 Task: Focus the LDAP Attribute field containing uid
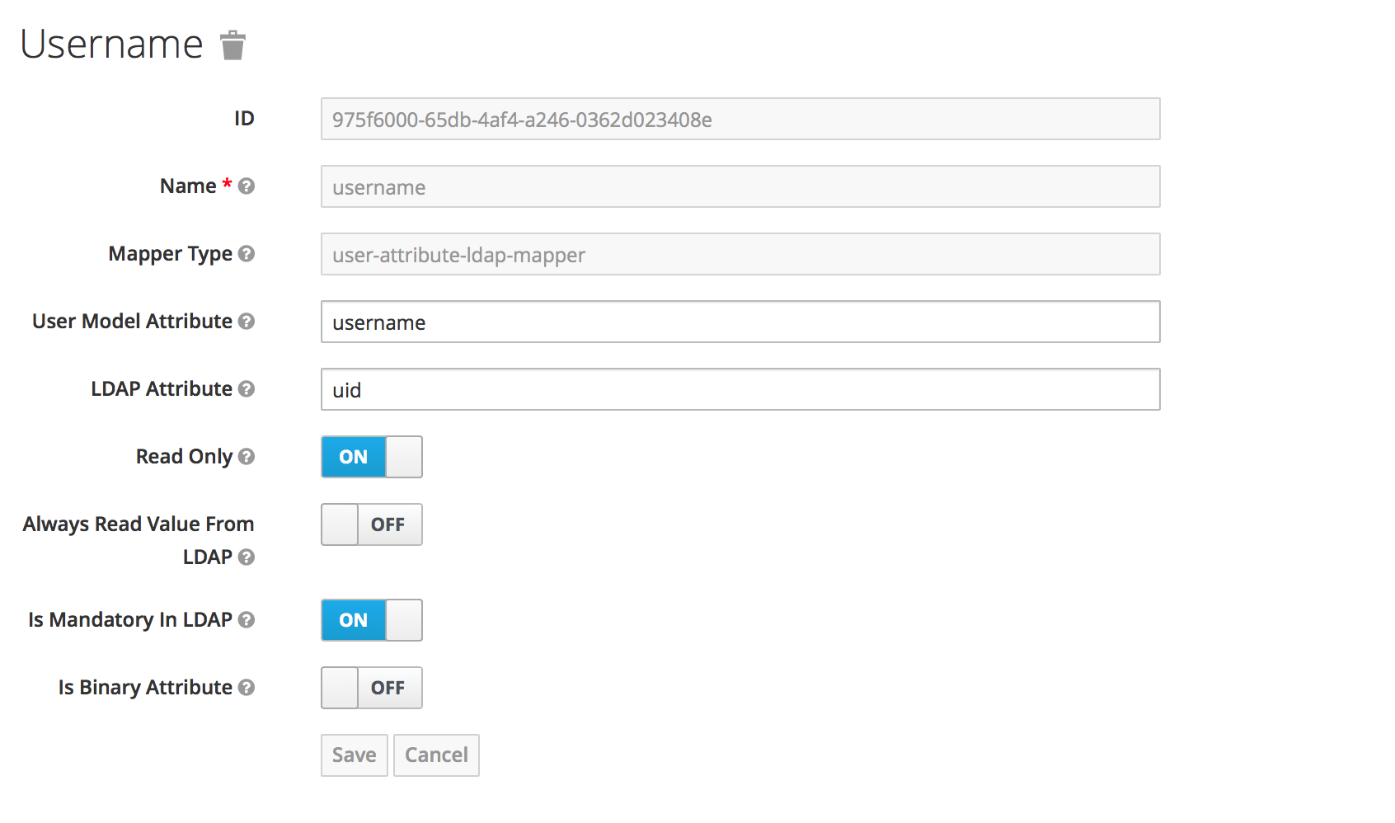pos(740,389)
